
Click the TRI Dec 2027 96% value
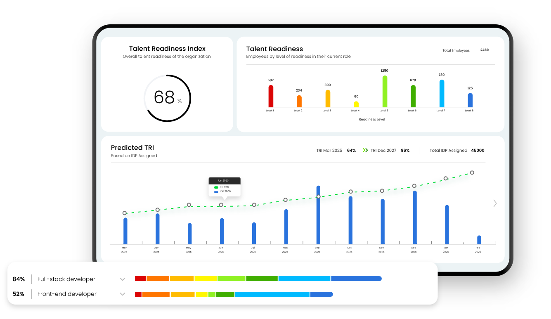pos(405,151)
